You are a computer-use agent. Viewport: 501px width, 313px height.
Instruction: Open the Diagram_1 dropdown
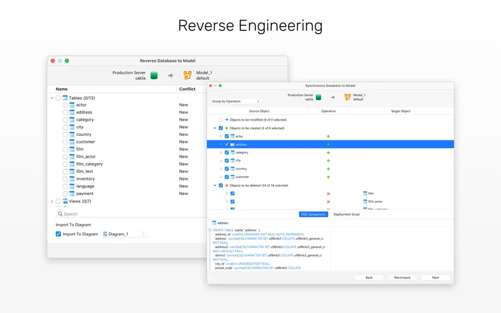[124, 234]
